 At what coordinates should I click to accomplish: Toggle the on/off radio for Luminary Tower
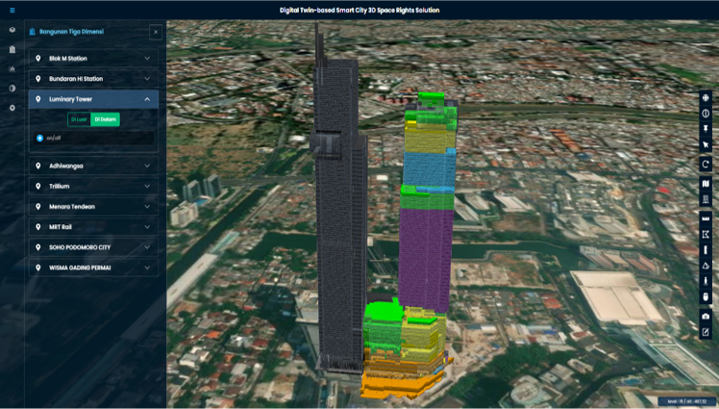[39, 139]
